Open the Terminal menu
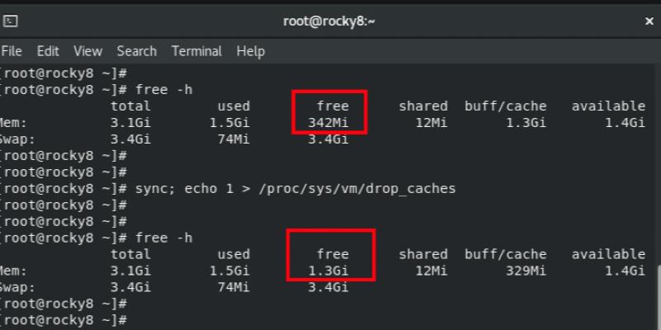Screen dimensions: 661x330 tap(197, 51)
